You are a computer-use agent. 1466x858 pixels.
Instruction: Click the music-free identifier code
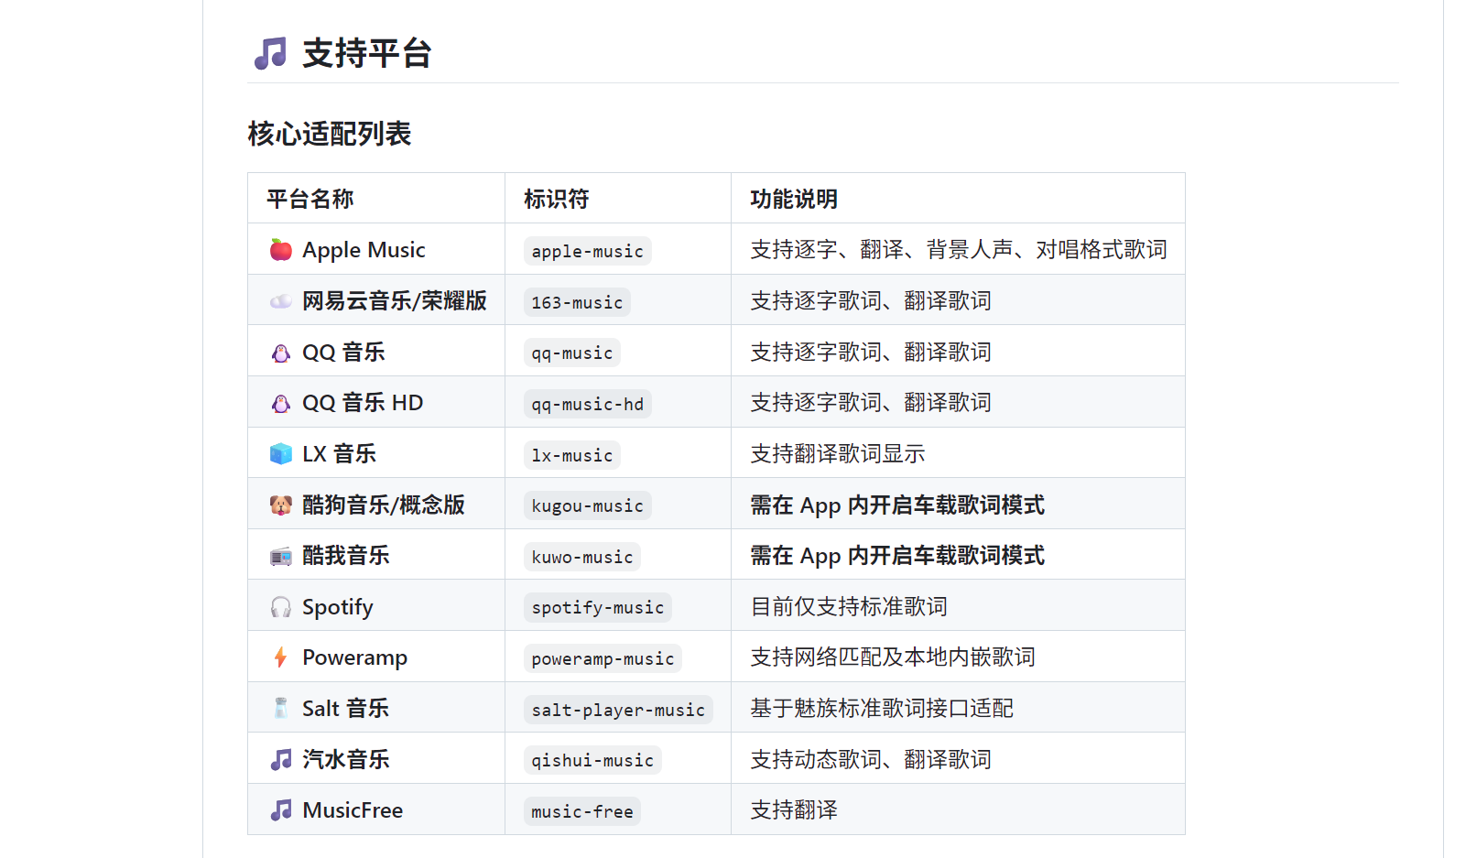(x=582, y=811)
